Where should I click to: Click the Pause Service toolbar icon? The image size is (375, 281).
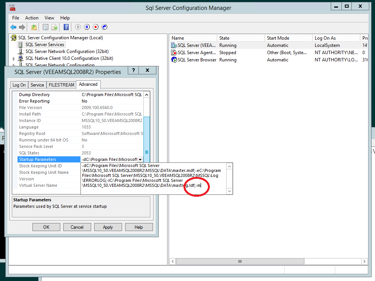tap(87, 27)
